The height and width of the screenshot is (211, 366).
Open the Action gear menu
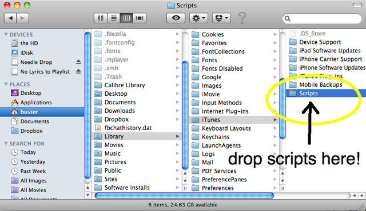(x=198, y=18)
